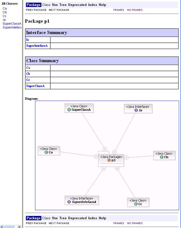The image size is (181, 228).
Task: Open the top Deprecated navigation item
Action: point(78,5)
